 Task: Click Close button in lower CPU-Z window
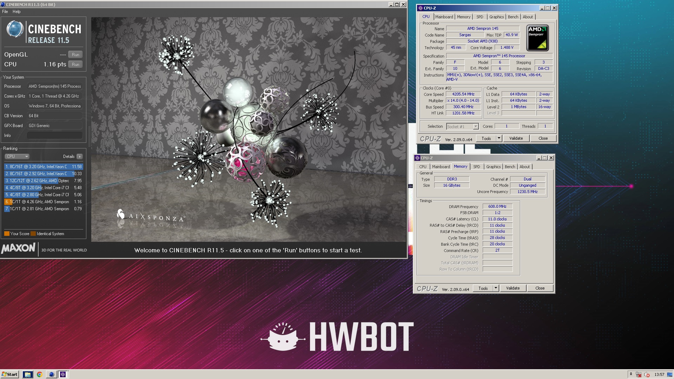pos(540,288)
